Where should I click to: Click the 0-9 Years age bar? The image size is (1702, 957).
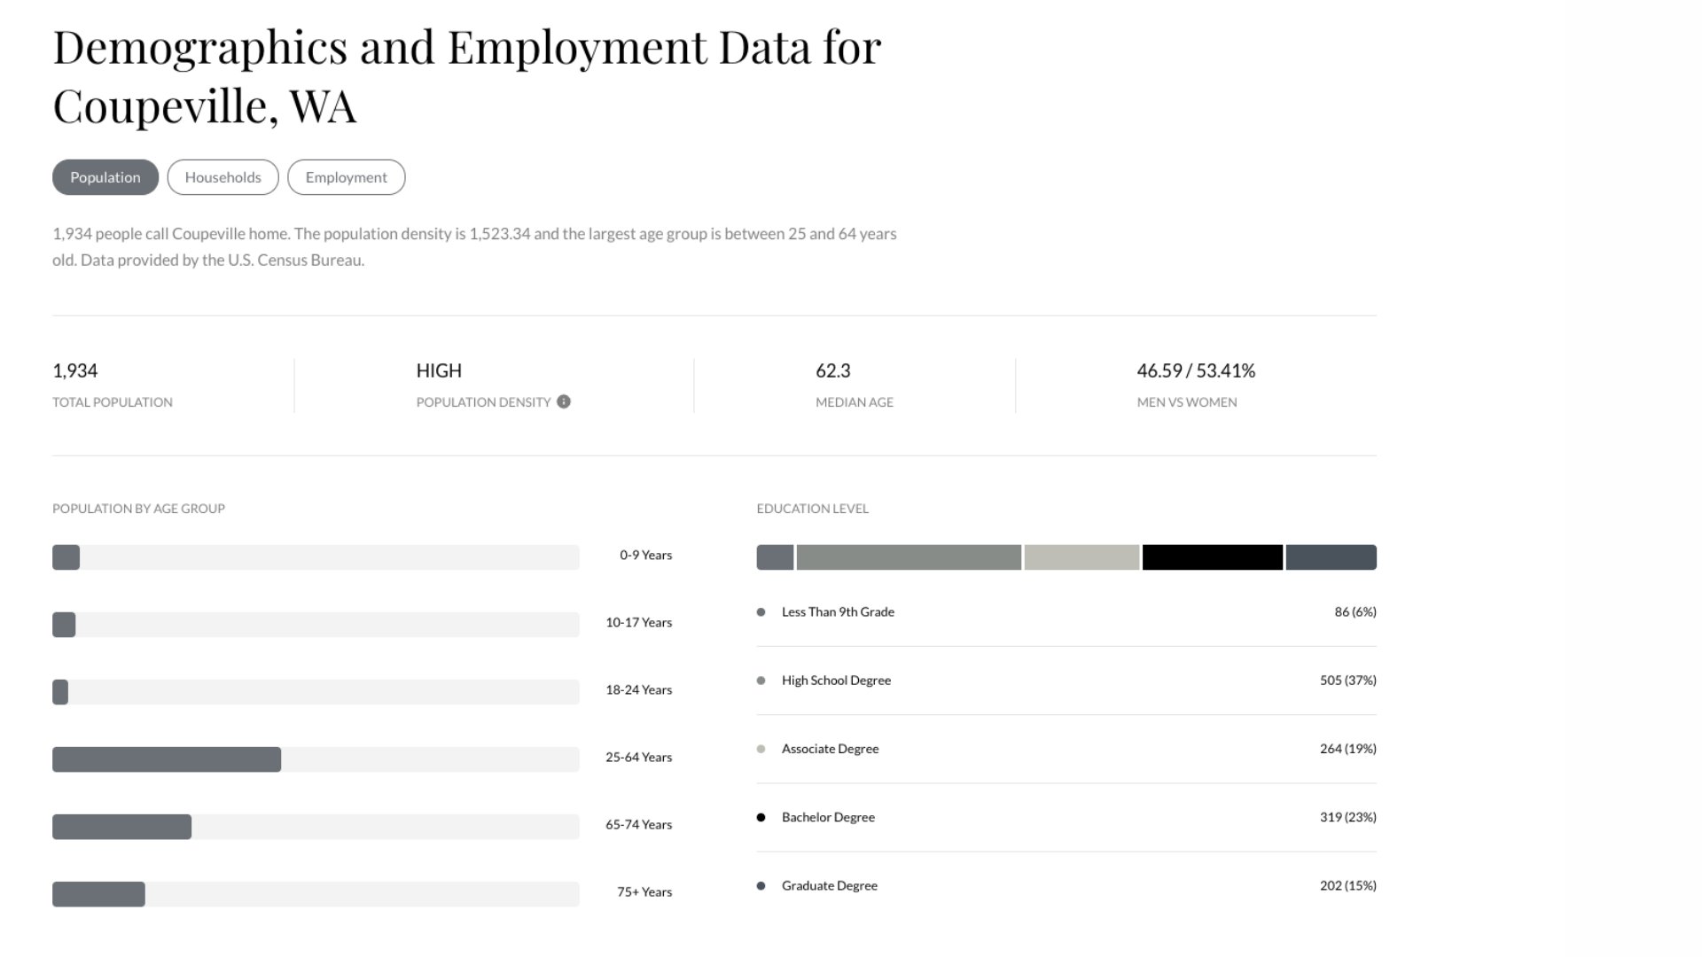(x=66, y=557)
